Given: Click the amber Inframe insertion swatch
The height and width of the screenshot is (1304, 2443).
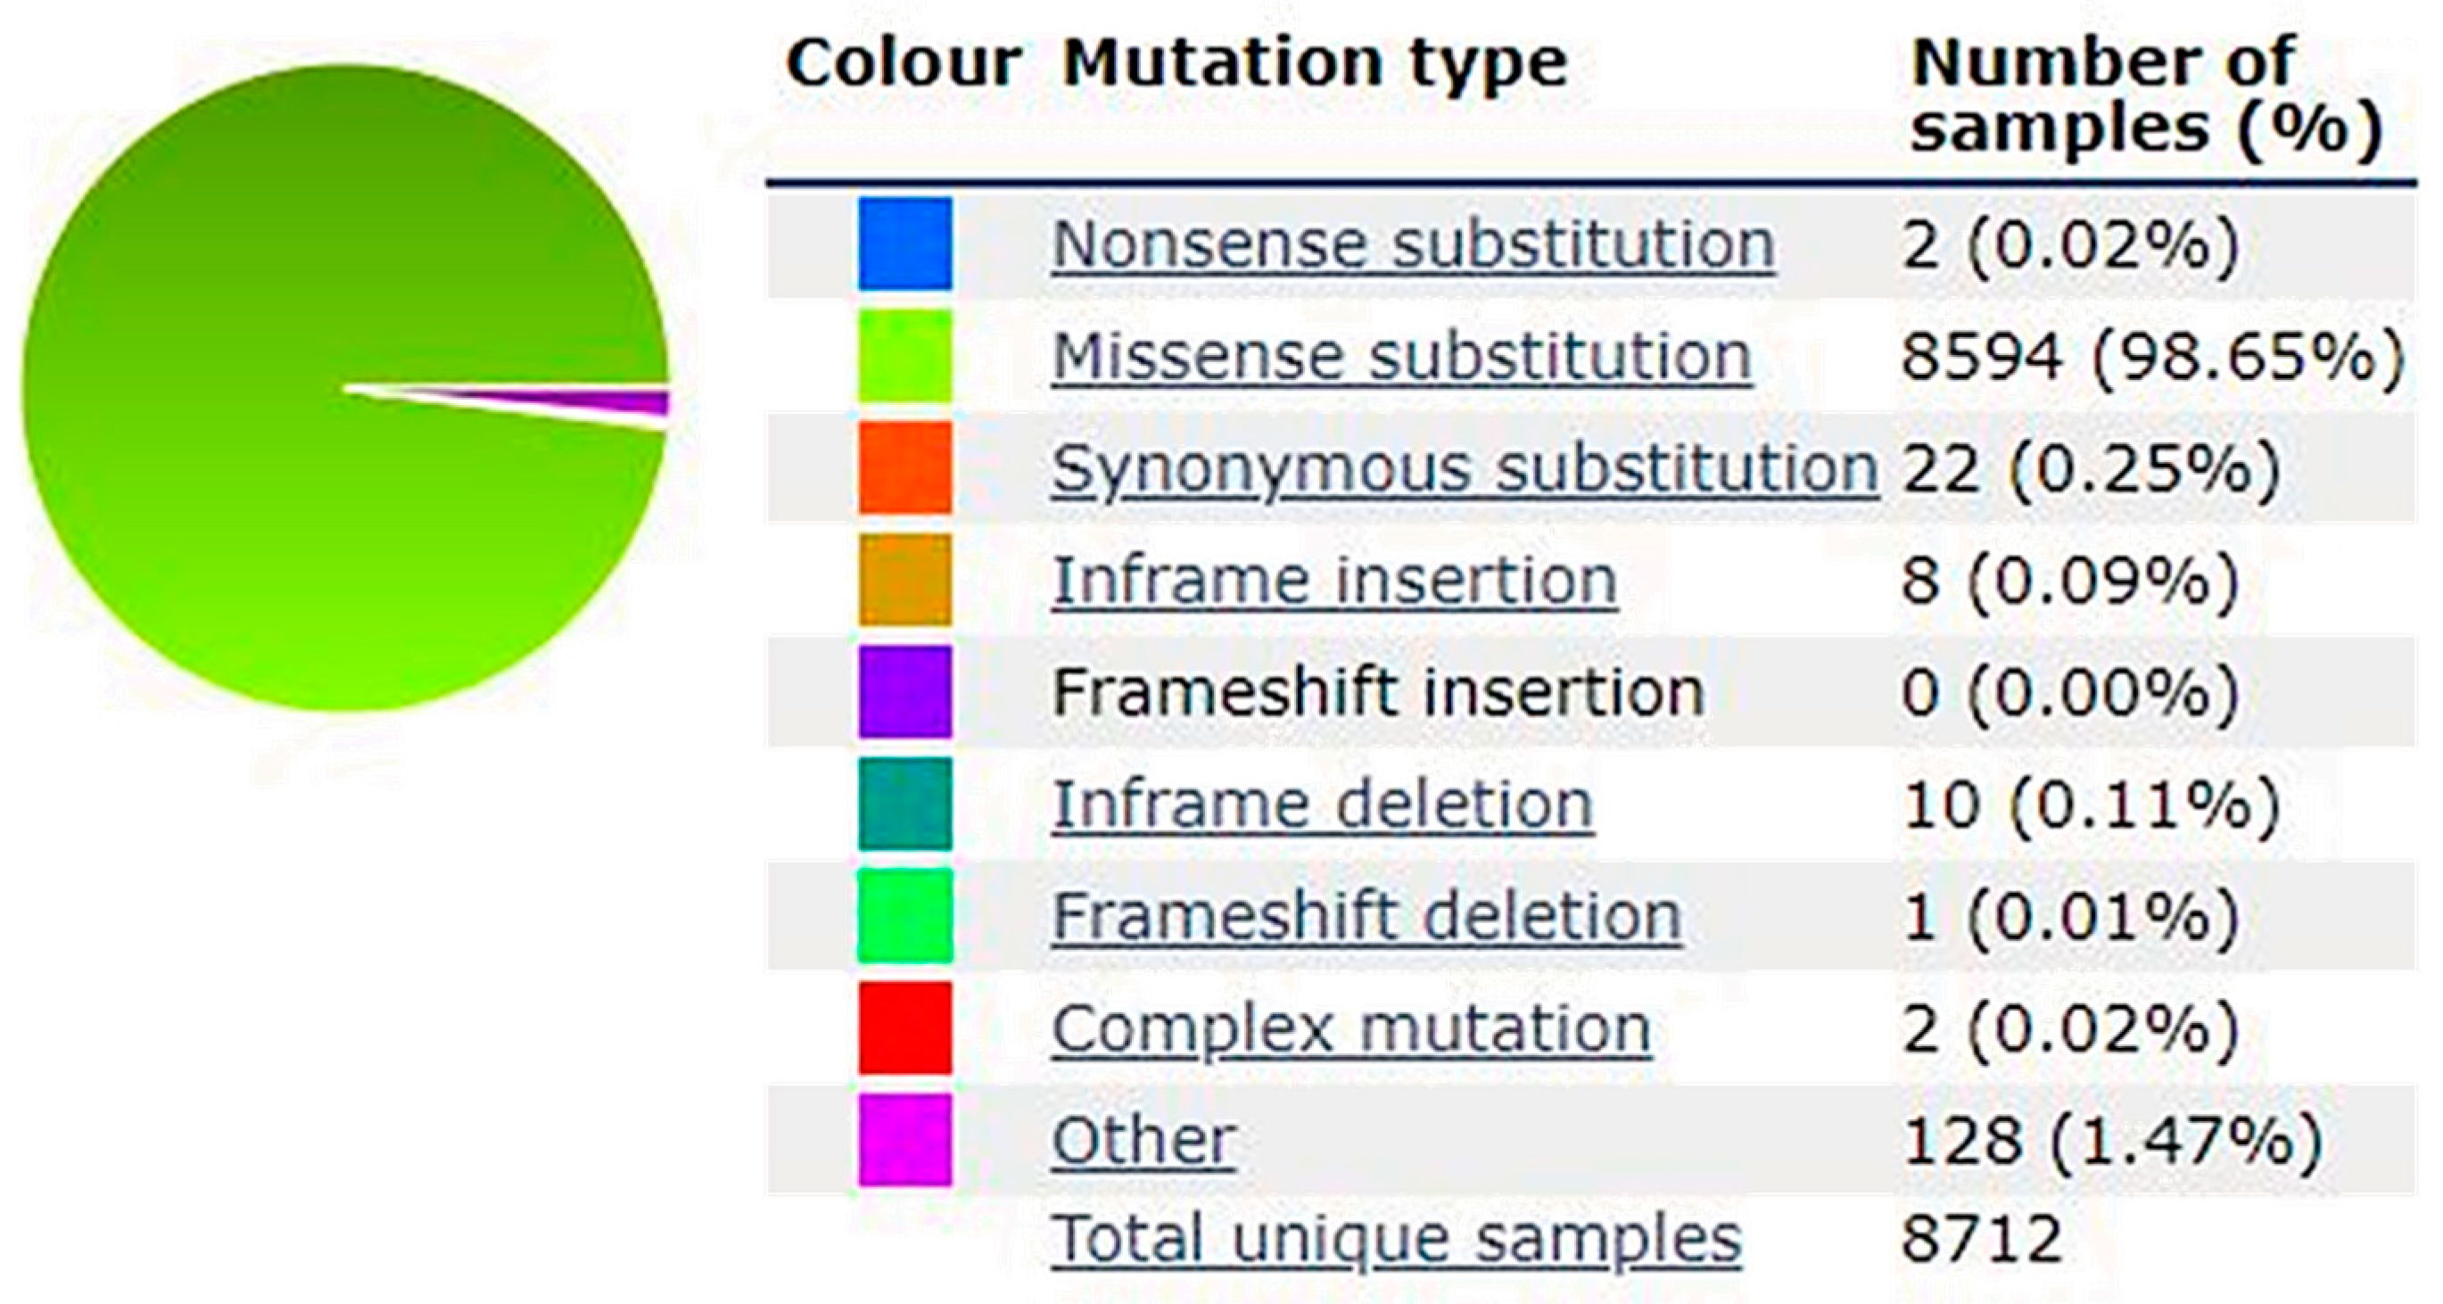Looking at the screenshot, I should (x=904, y=580).
